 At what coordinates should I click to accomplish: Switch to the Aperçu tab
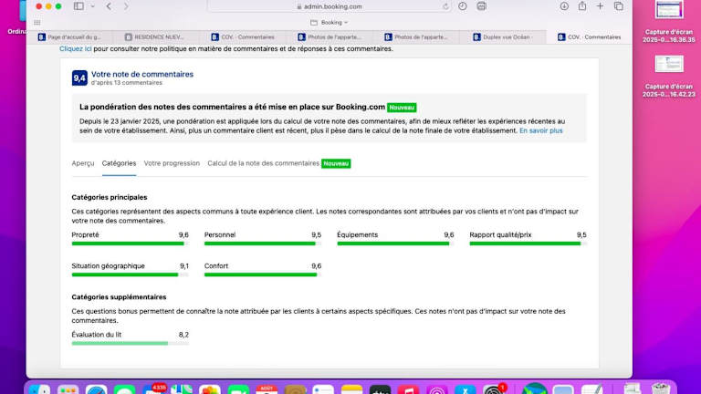click(x=83, y=163)
